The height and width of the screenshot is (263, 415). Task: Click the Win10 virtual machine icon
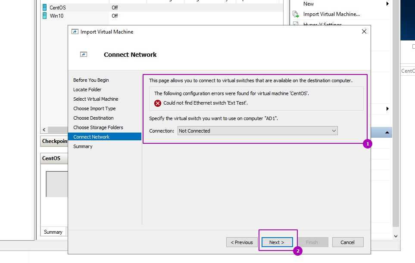(x=44, y=15)
